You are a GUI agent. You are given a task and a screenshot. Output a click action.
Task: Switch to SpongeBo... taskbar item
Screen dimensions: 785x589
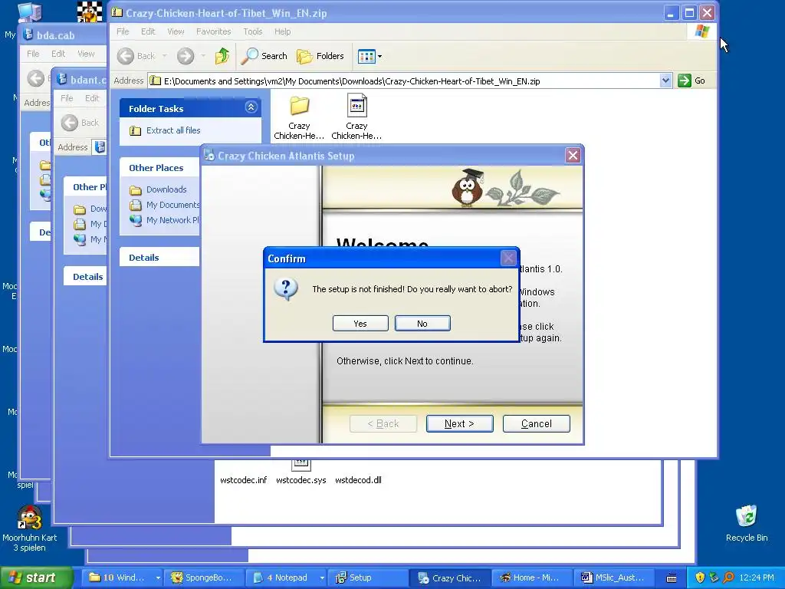pos(204,578)
